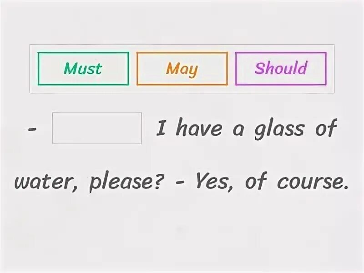
Task: Click the gap between Must and May tiles
Action: point(133,69)
